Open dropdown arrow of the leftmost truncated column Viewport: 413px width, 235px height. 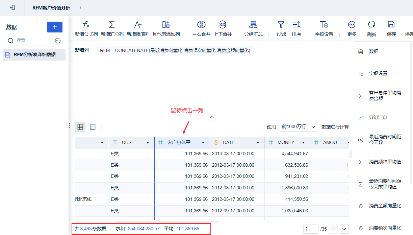click(102, 143)
